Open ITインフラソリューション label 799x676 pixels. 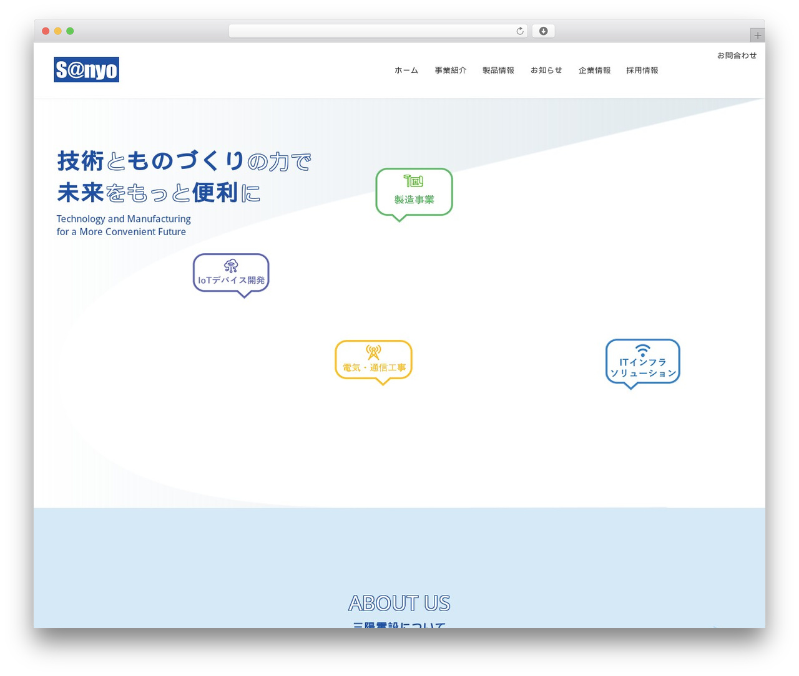(643, 367)
